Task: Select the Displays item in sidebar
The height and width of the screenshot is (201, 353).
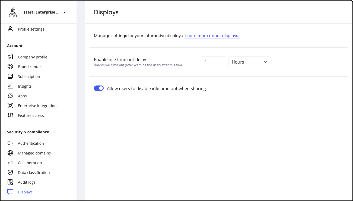Action: [25, 192]
